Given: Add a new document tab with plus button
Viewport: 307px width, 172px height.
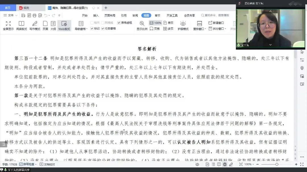Looking at the screenshot, I should click(x=106, y=8).
